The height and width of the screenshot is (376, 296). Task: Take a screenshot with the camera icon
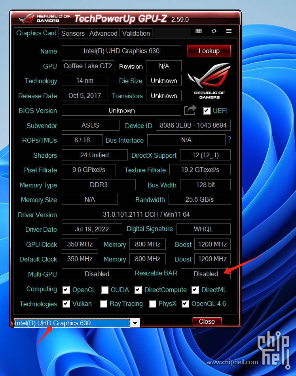coord(199,31)
